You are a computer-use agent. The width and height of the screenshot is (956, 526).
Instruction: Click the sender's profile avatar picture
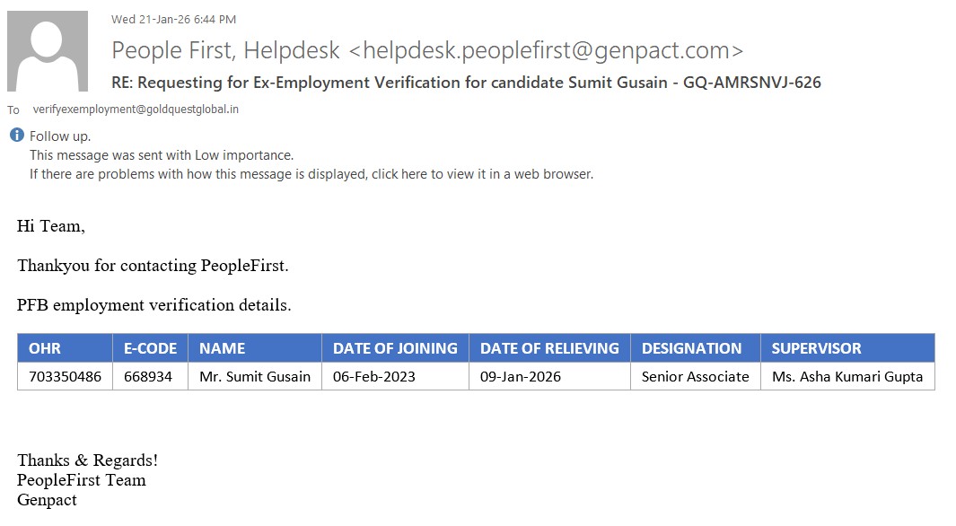tap(48, 51)
